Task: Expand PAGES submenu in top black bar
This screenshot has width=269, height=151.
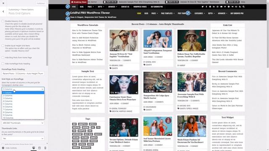Action: [91, 7]
